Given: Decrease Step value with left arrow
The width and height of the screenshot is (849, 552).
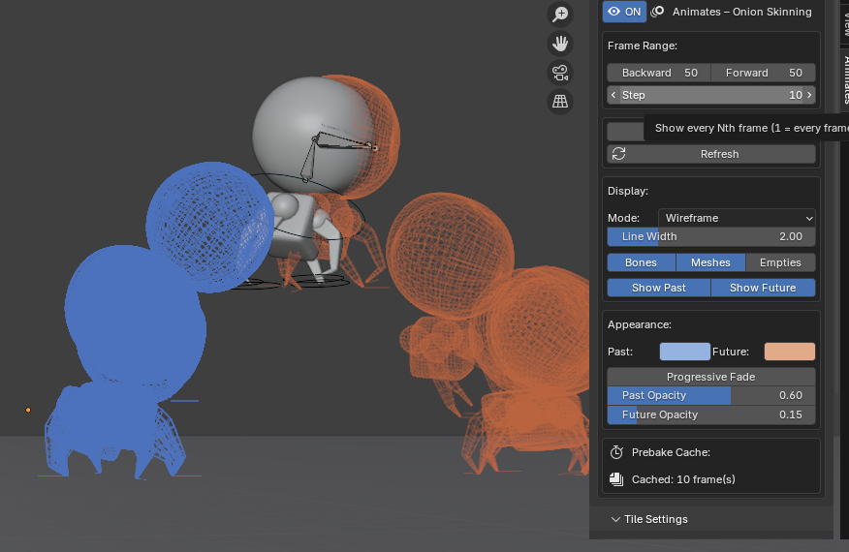Looking at the screenshot, I should coord(613,95).
